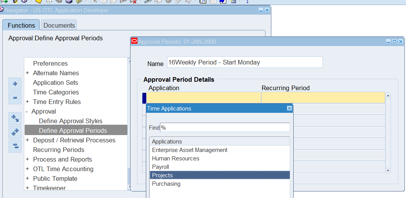
Task: Click the Find field in Time Applications
Action: point(225,127)
